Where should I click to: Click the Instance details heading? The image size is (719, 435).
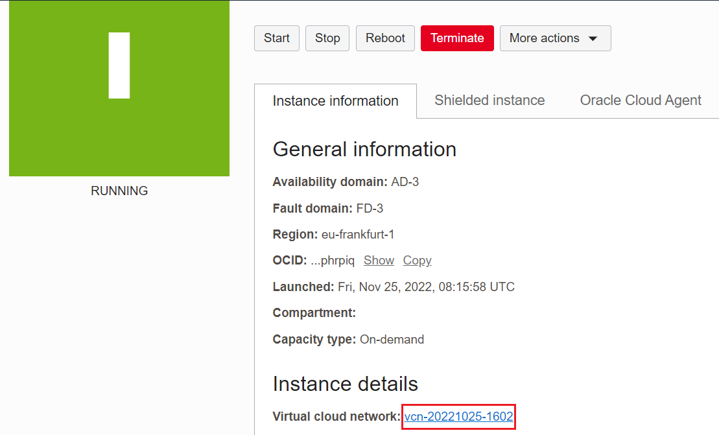[344, 384]
